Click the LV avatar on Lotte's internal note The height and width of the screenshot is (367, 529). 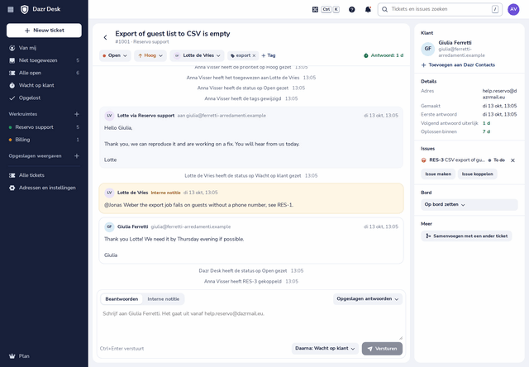(109, 193)
